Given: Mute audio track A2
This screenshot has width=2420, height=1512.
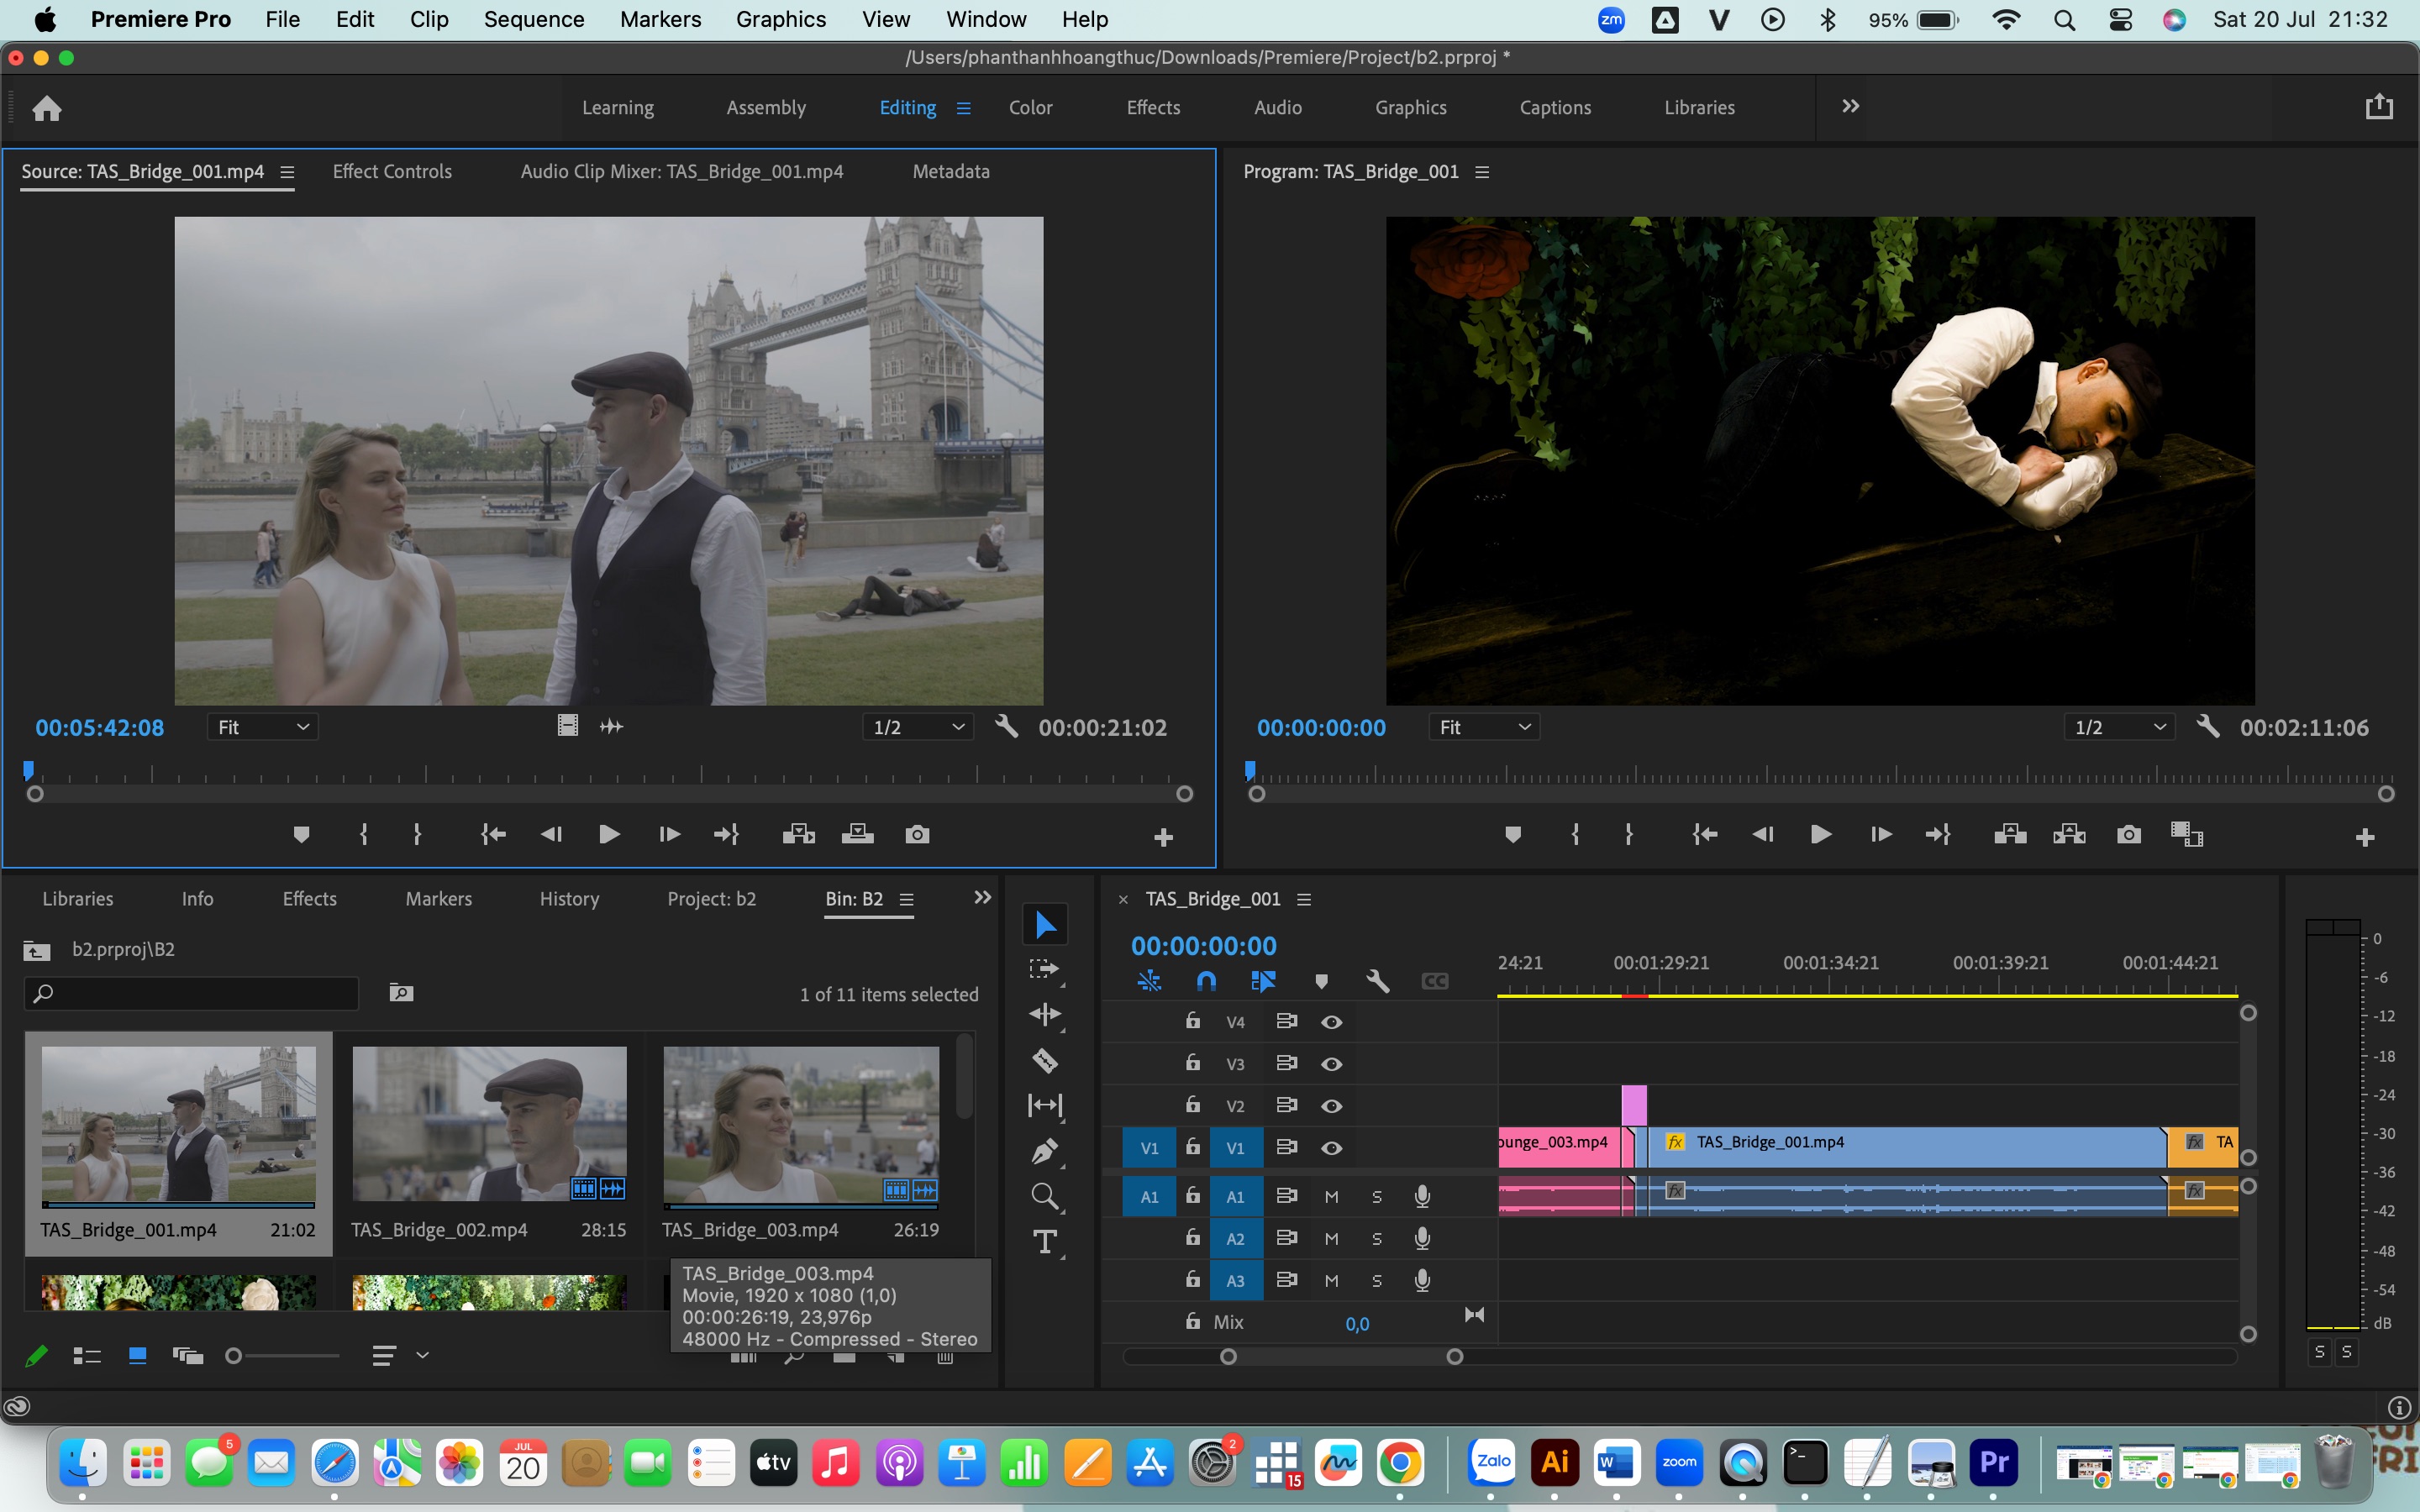Looking at the screenshot, I should point(1331,1239).
